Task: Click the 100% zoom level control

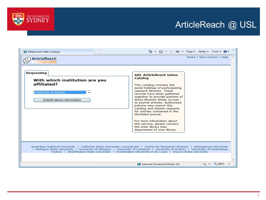Action: click(x=219, y=164)
